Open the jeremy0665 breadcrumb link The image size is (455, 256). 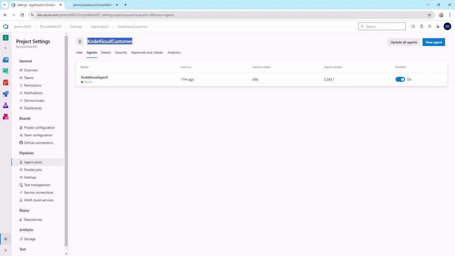[x=22, y=27]
